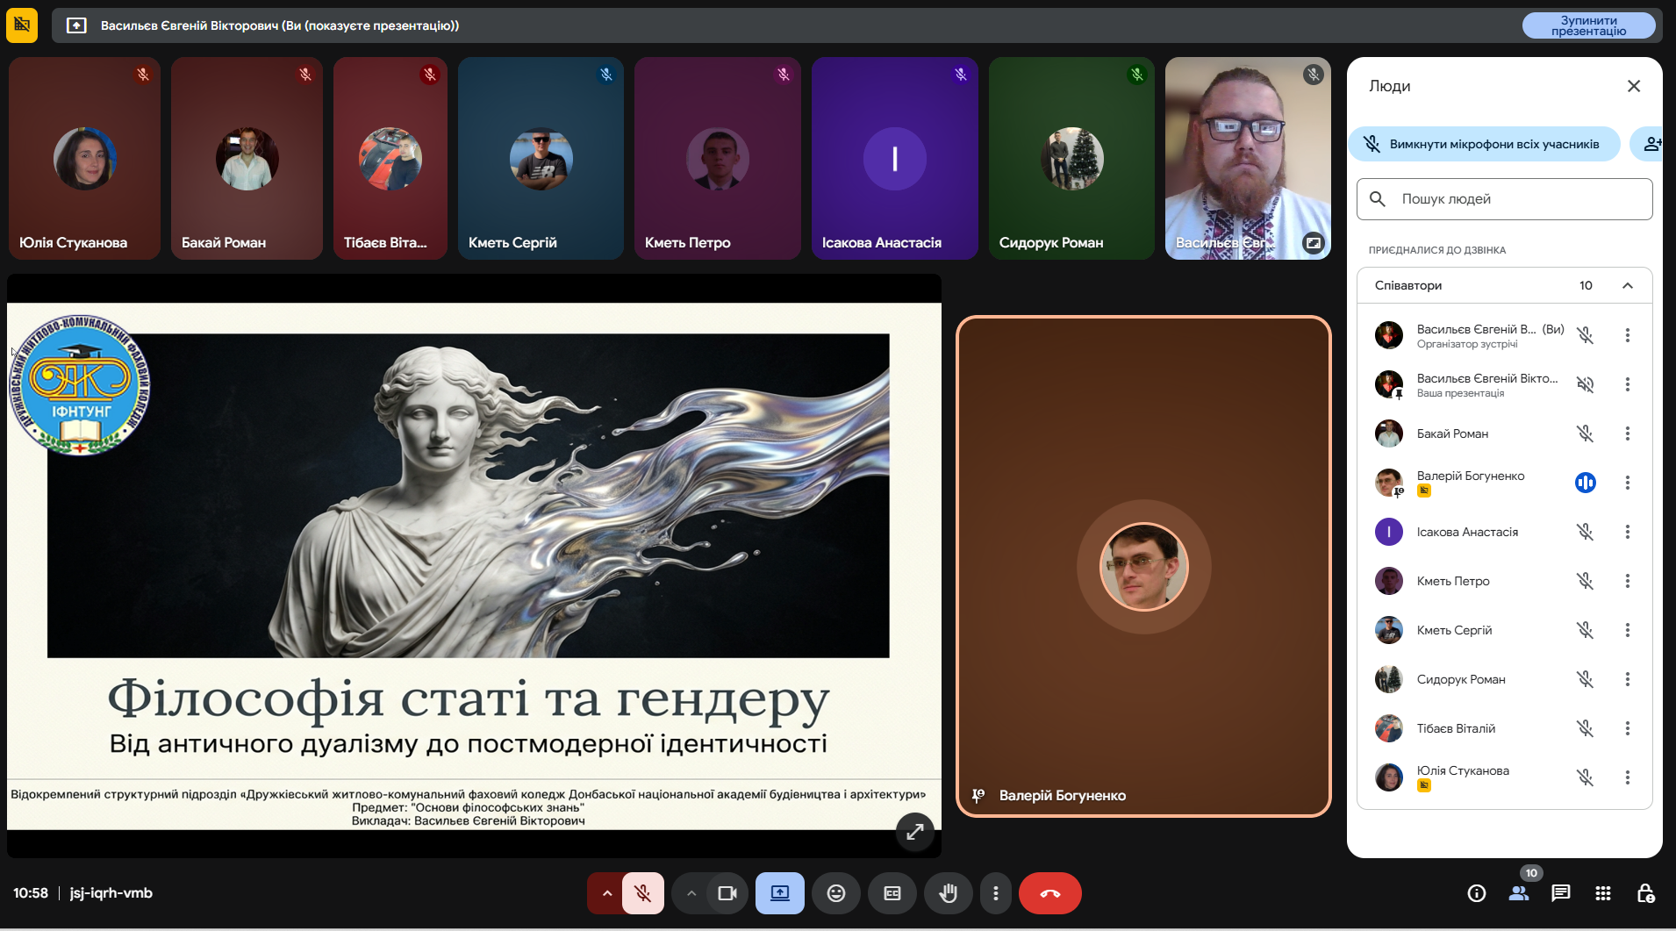Click Зупинити презентацію button
Viewport: 1676px width, 931px height.
1588,25
